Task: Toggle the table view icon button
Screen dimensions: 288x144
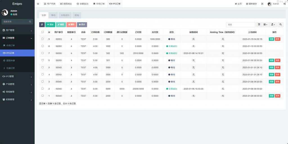Action: tap(259, 25)
